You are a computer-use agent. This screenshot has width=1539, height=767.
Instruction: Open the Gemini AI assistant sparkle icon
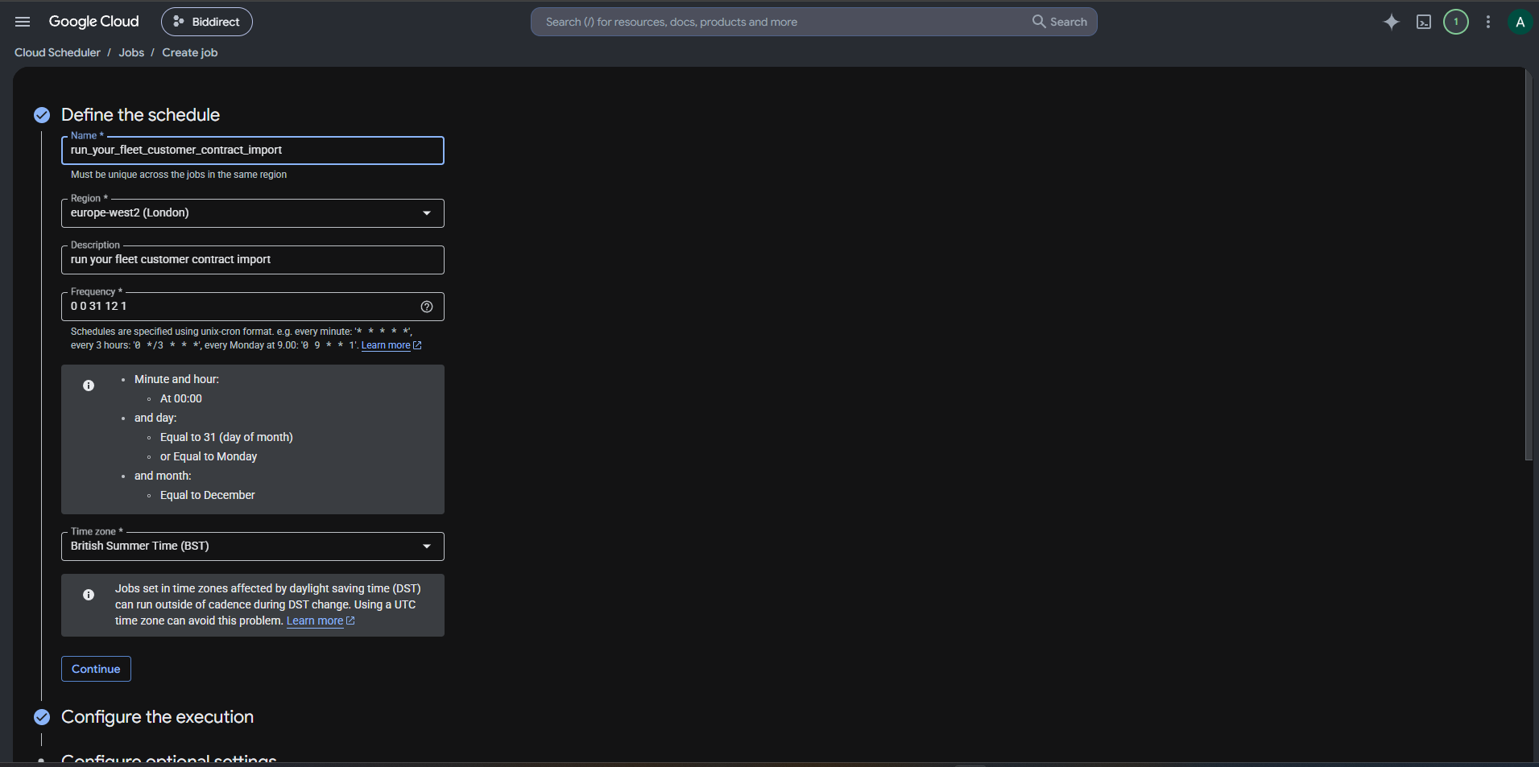[1391, 22]
